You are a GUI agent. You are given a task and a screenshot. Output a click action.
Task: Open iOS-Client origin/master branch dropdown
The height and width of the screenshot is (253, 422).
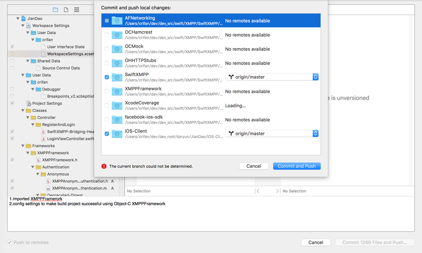pos(272,133)
